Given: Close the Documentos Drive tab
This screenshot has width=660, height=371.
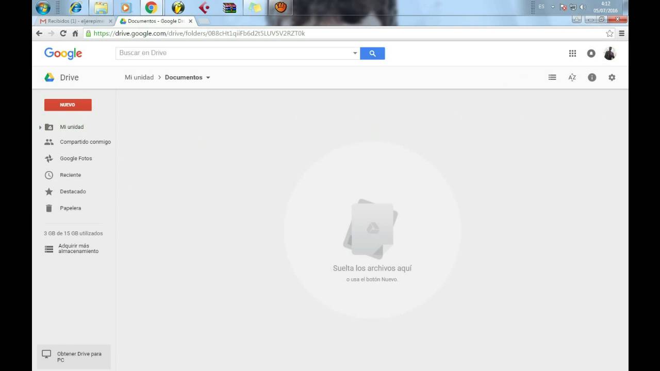Looking at the screenshot, I should pos(190,21).
